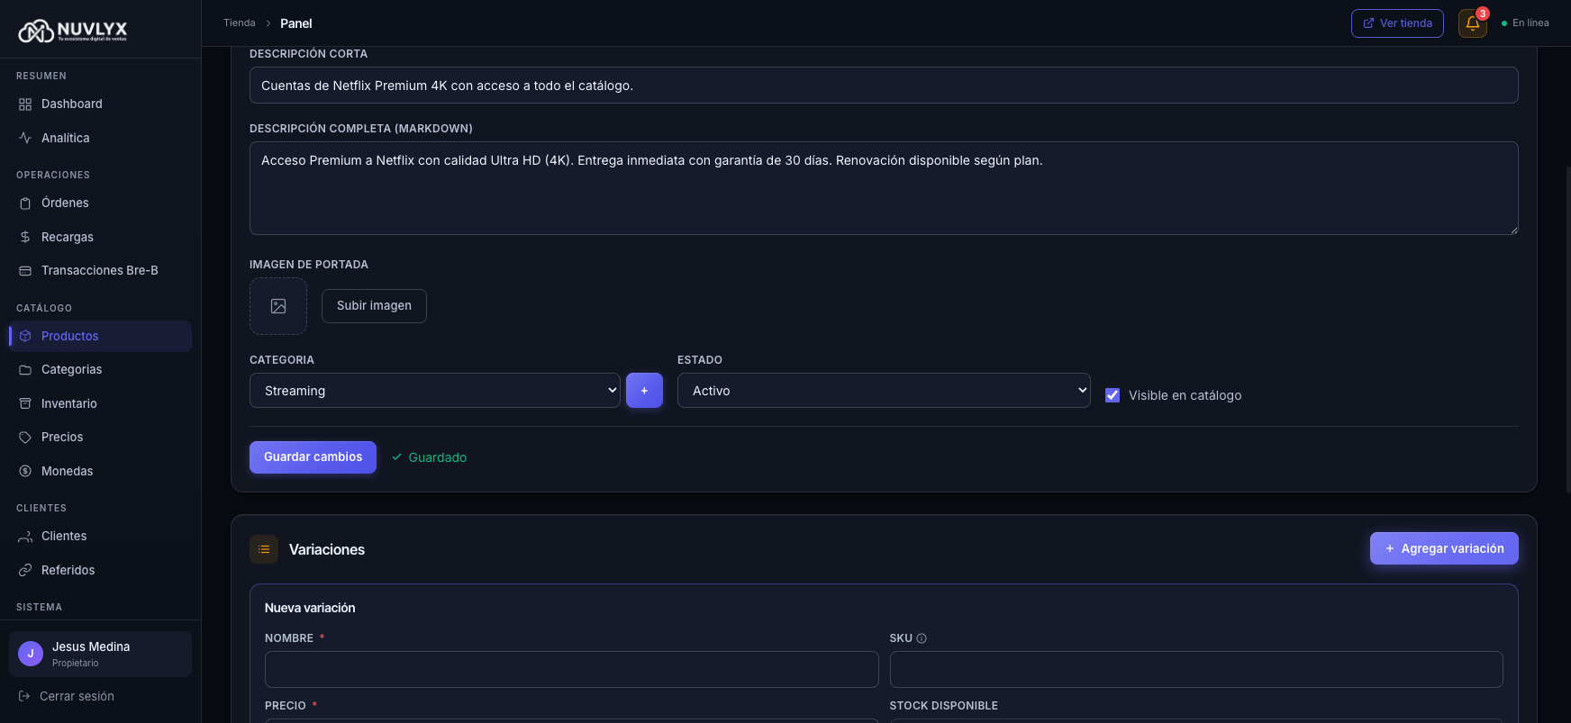Viewport: 1571px width, 723px height.
Task: Click the Órdenes clipboard icon
Action: tap(25, 203)
